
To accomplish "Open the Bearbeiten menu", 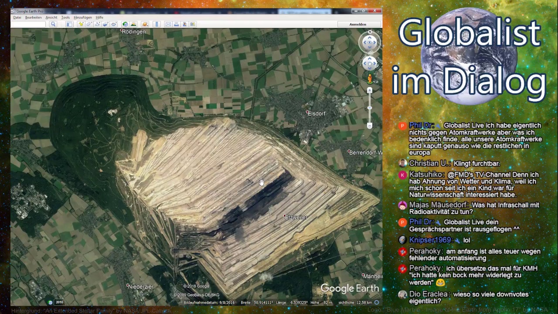I will coord(33,17).
